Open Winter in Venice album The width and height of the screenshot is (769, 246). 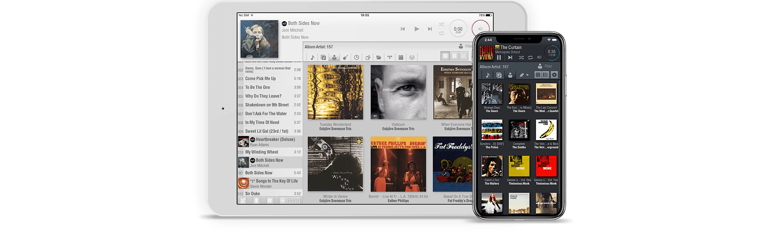coord(335,164)
